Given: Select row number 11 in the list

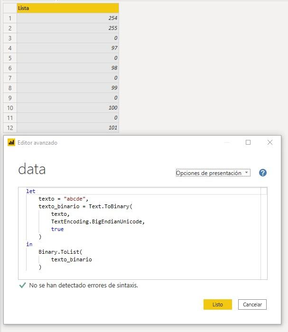Looking at the screenshot, I should click(10, 118).
